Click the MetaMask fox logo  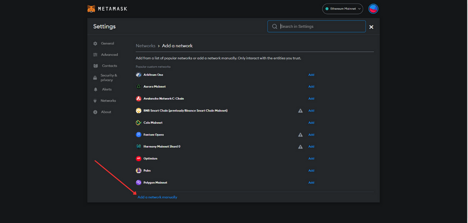click(92, 9)
